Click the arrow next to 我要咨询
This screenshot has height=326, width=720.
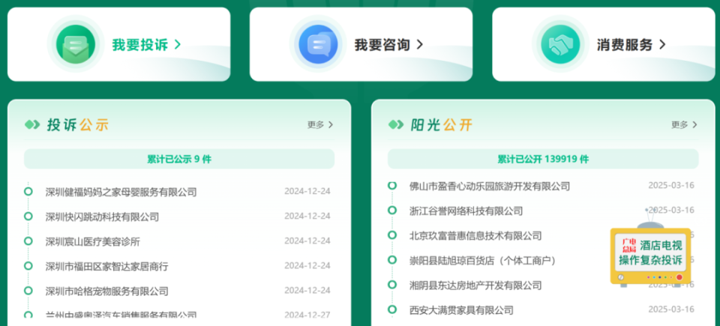click(420, 44)
